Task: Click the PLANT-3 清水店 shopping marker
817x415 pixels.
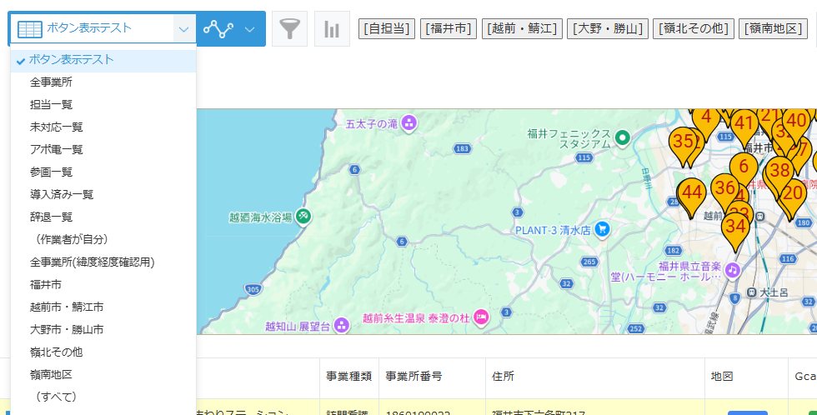Action: tap(602, 229)
